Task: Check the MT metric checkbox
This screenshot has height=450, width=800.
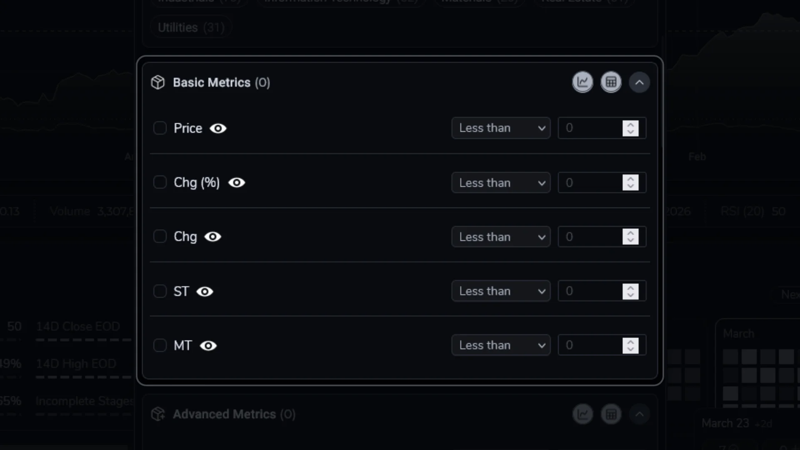Action: [160, 345]
